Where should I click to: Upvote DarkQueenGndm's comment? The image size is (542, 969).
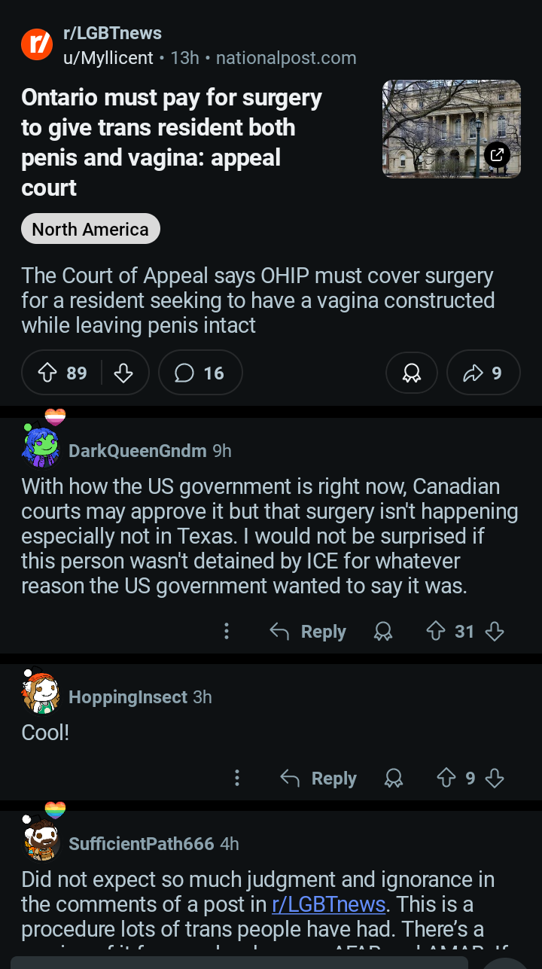pos(436,632)
